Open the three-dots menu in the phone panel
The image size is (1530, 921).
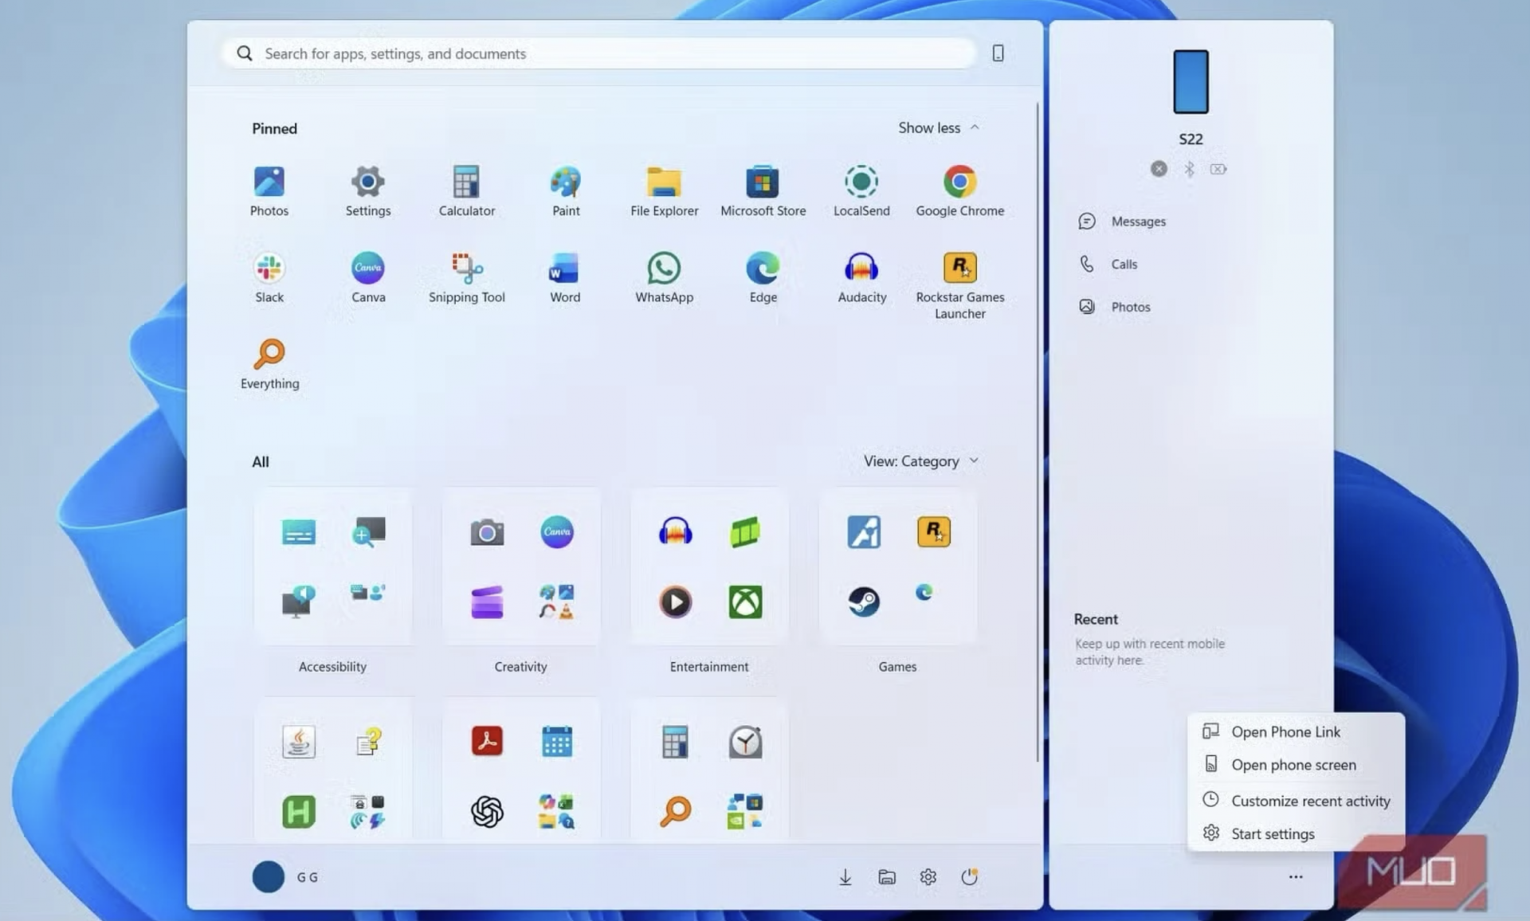1295,877
